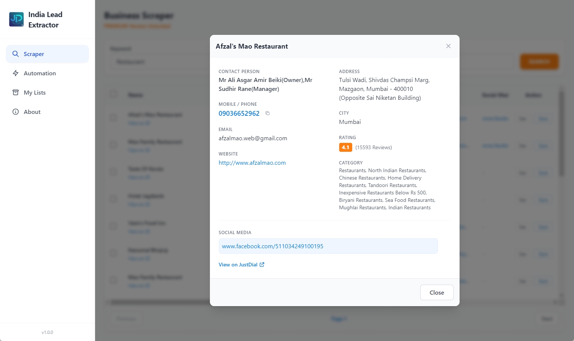The width and height of the screenshot is (574, 341).
Task: Switch to the Automation section
Action: coord(39,73)
